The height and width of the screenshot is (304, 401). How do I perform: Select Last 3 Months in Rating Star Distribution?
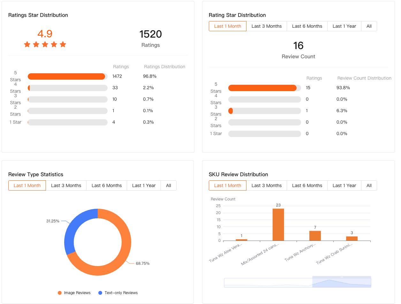tap(266, 26)
